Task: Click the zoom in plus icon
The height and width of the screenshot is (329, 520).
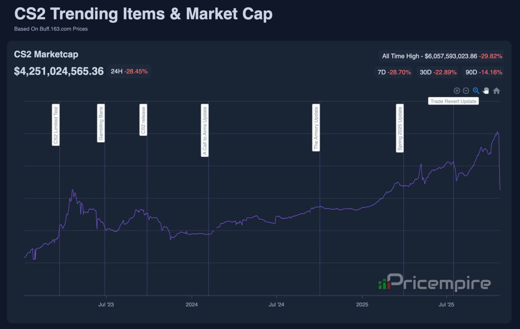Action: pos(457,91)
